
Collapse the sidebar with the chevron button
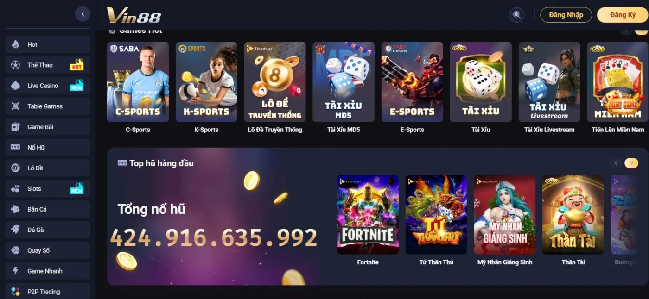point(83,14)
